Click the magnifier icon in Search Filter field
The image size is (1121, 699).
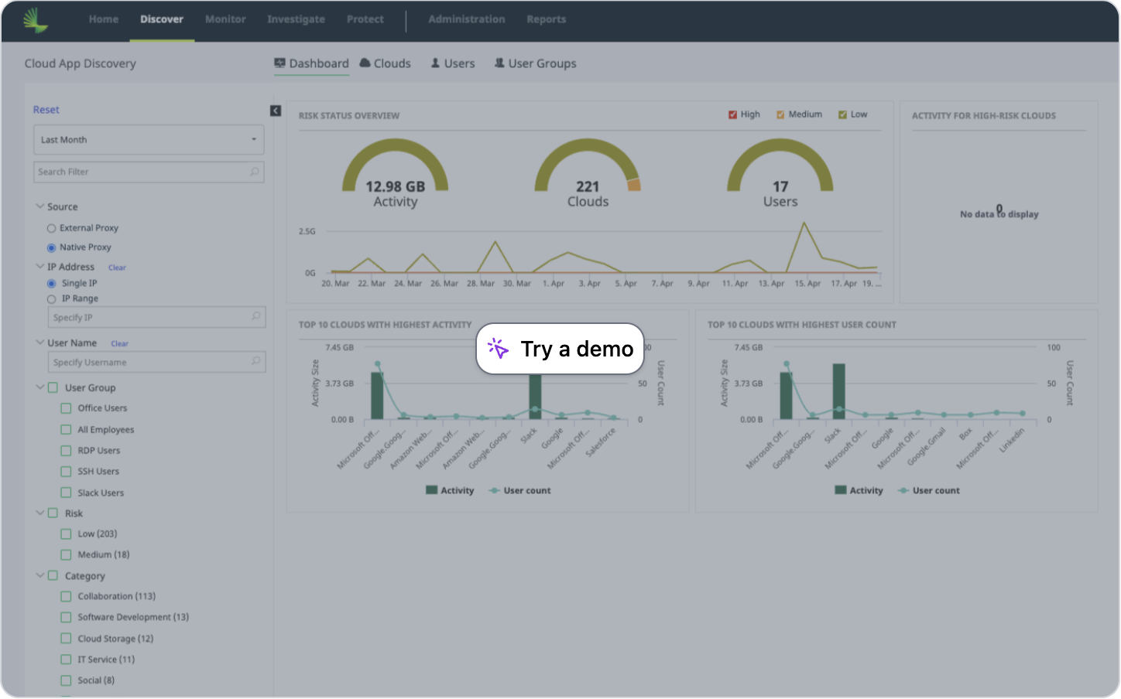click(255, 172)
